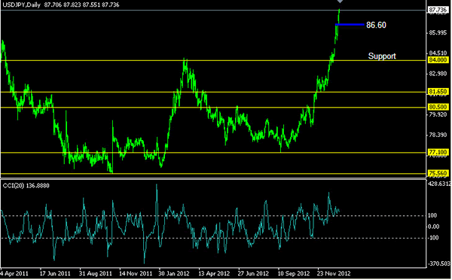Click the 27 Jun 2012 date label
452x280 pixels.
253,273
